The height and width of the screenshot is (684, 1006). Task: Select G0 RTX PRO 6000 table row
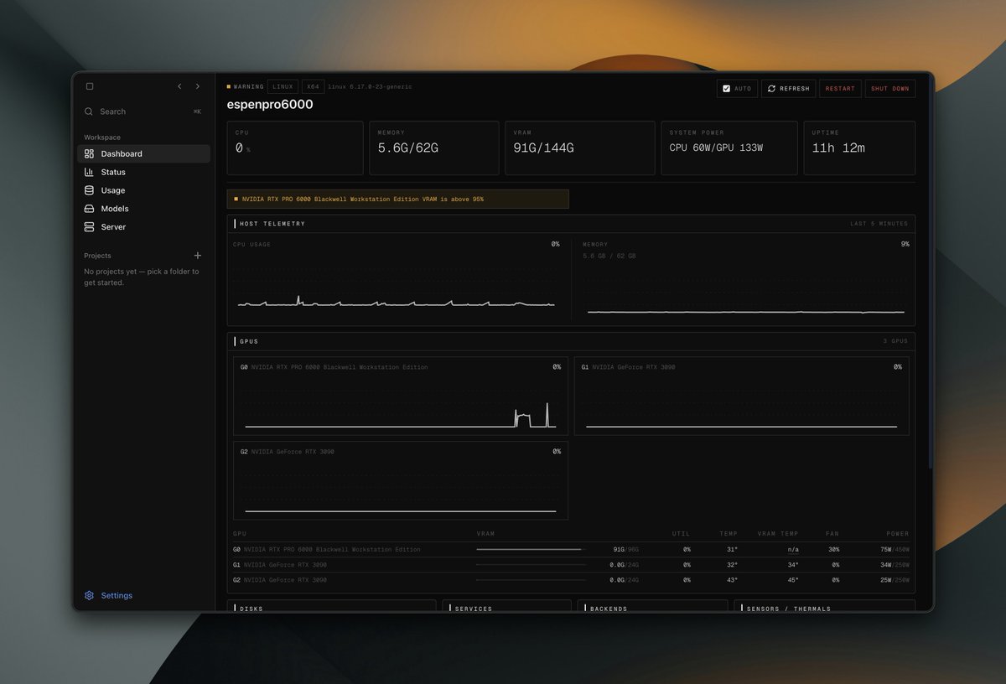coord(571,550)
